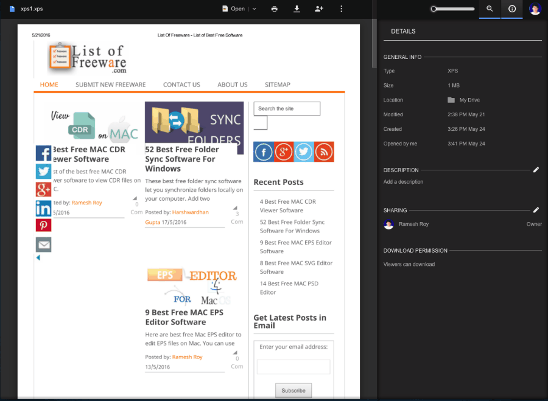Click the round Twitter icon above Recent Posts
Image resolution: width=548 pixels, height=401 pixels.
point(304,152)
